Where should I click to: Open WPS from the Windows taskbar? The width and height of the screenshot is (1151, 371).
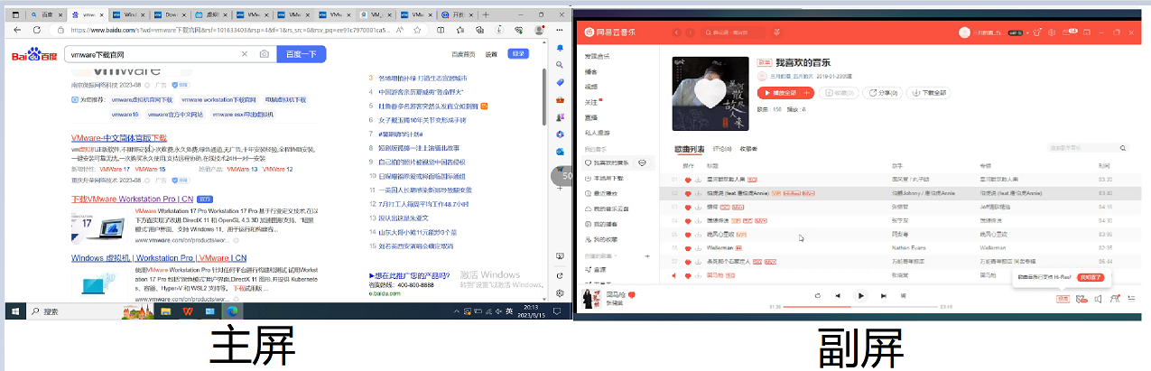188,311
